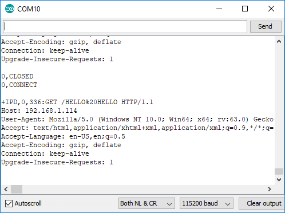The width and height of the screenshot is (285, 213).
Task: Close the COM10 serial monitor window
Action: tap(271, 9)
